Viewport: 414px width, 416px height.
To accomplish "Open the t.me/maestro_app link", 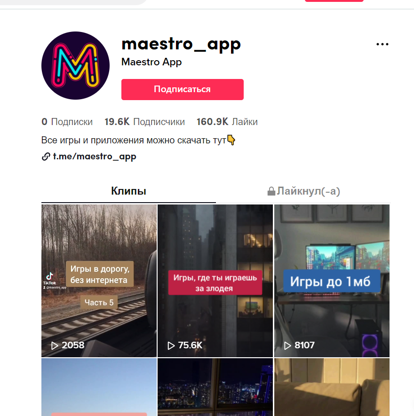I will (x=95, y=157).
